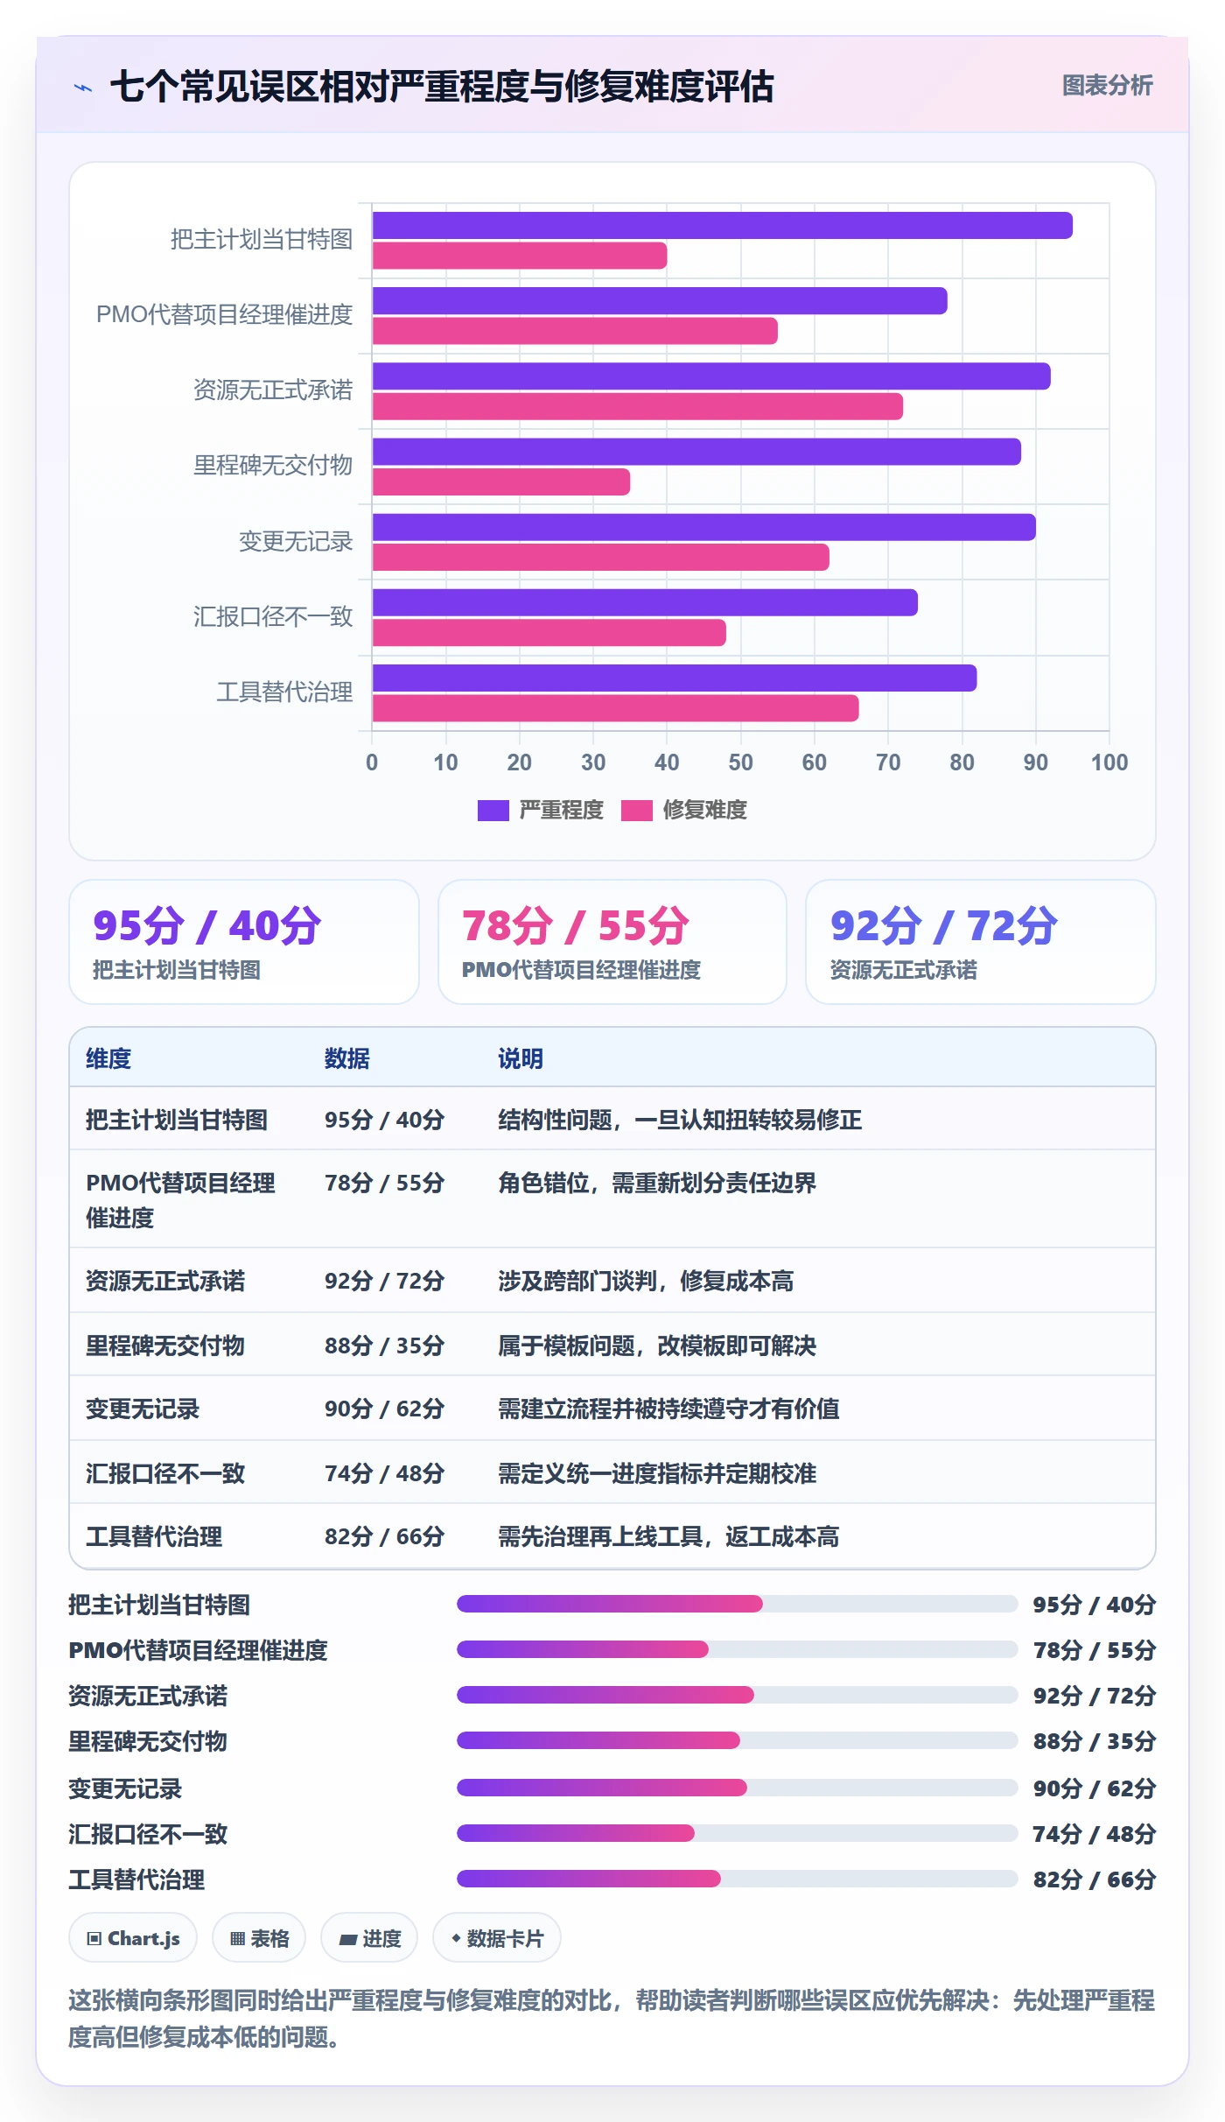Click the pink bar for 工具替代治理

tap(616, 708)
